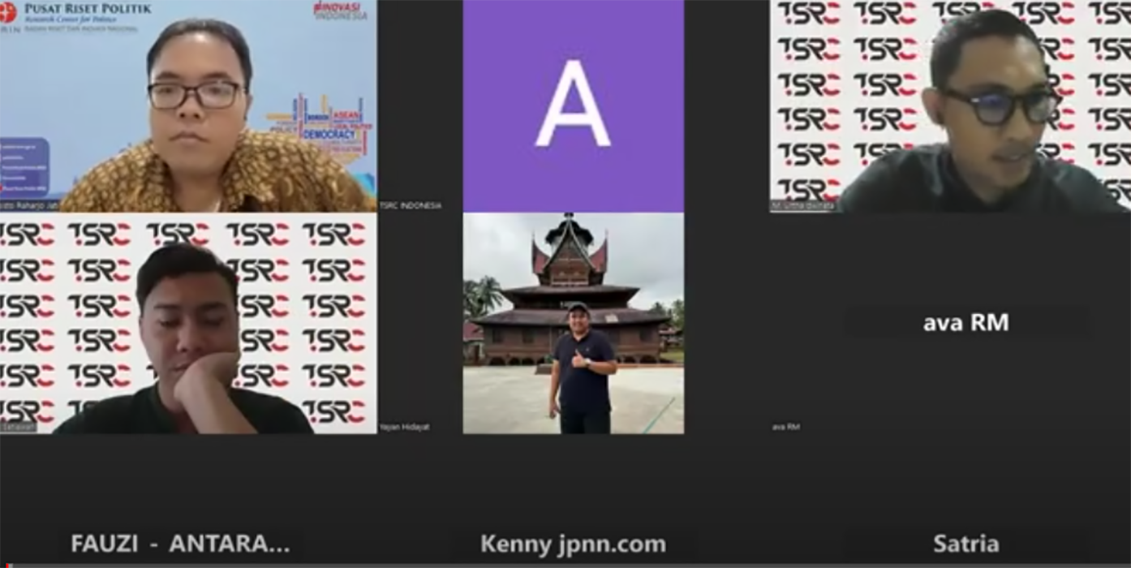Viewport: 1131px width, 568px height.
Task: Click the blue info panel on top-left video
Action: pyautogui.click(x=23, y=167)
